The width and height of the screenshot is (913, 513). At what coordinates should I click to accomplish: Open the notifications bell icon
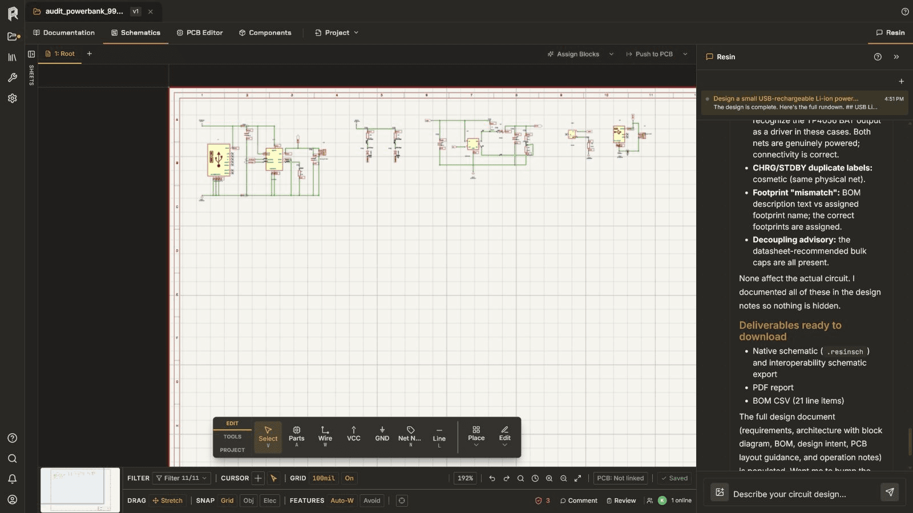(x=13, y=479)
